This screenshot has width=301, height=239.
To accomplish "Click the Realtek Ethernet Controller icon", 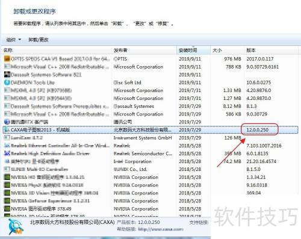I will click(7, 146).
